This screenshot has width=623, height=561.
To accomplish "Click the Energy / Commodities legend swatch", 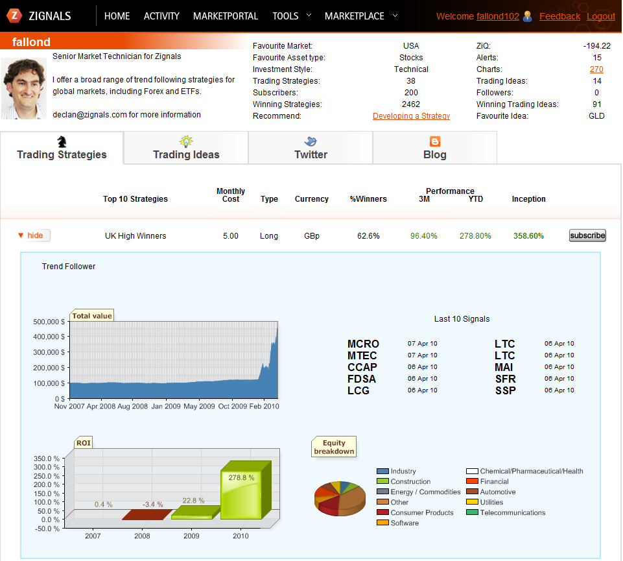I will [x=382, y=492].
